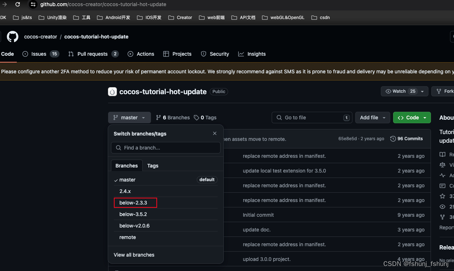Expand the Watch options dropdown arrow

(x=423, y=91)
